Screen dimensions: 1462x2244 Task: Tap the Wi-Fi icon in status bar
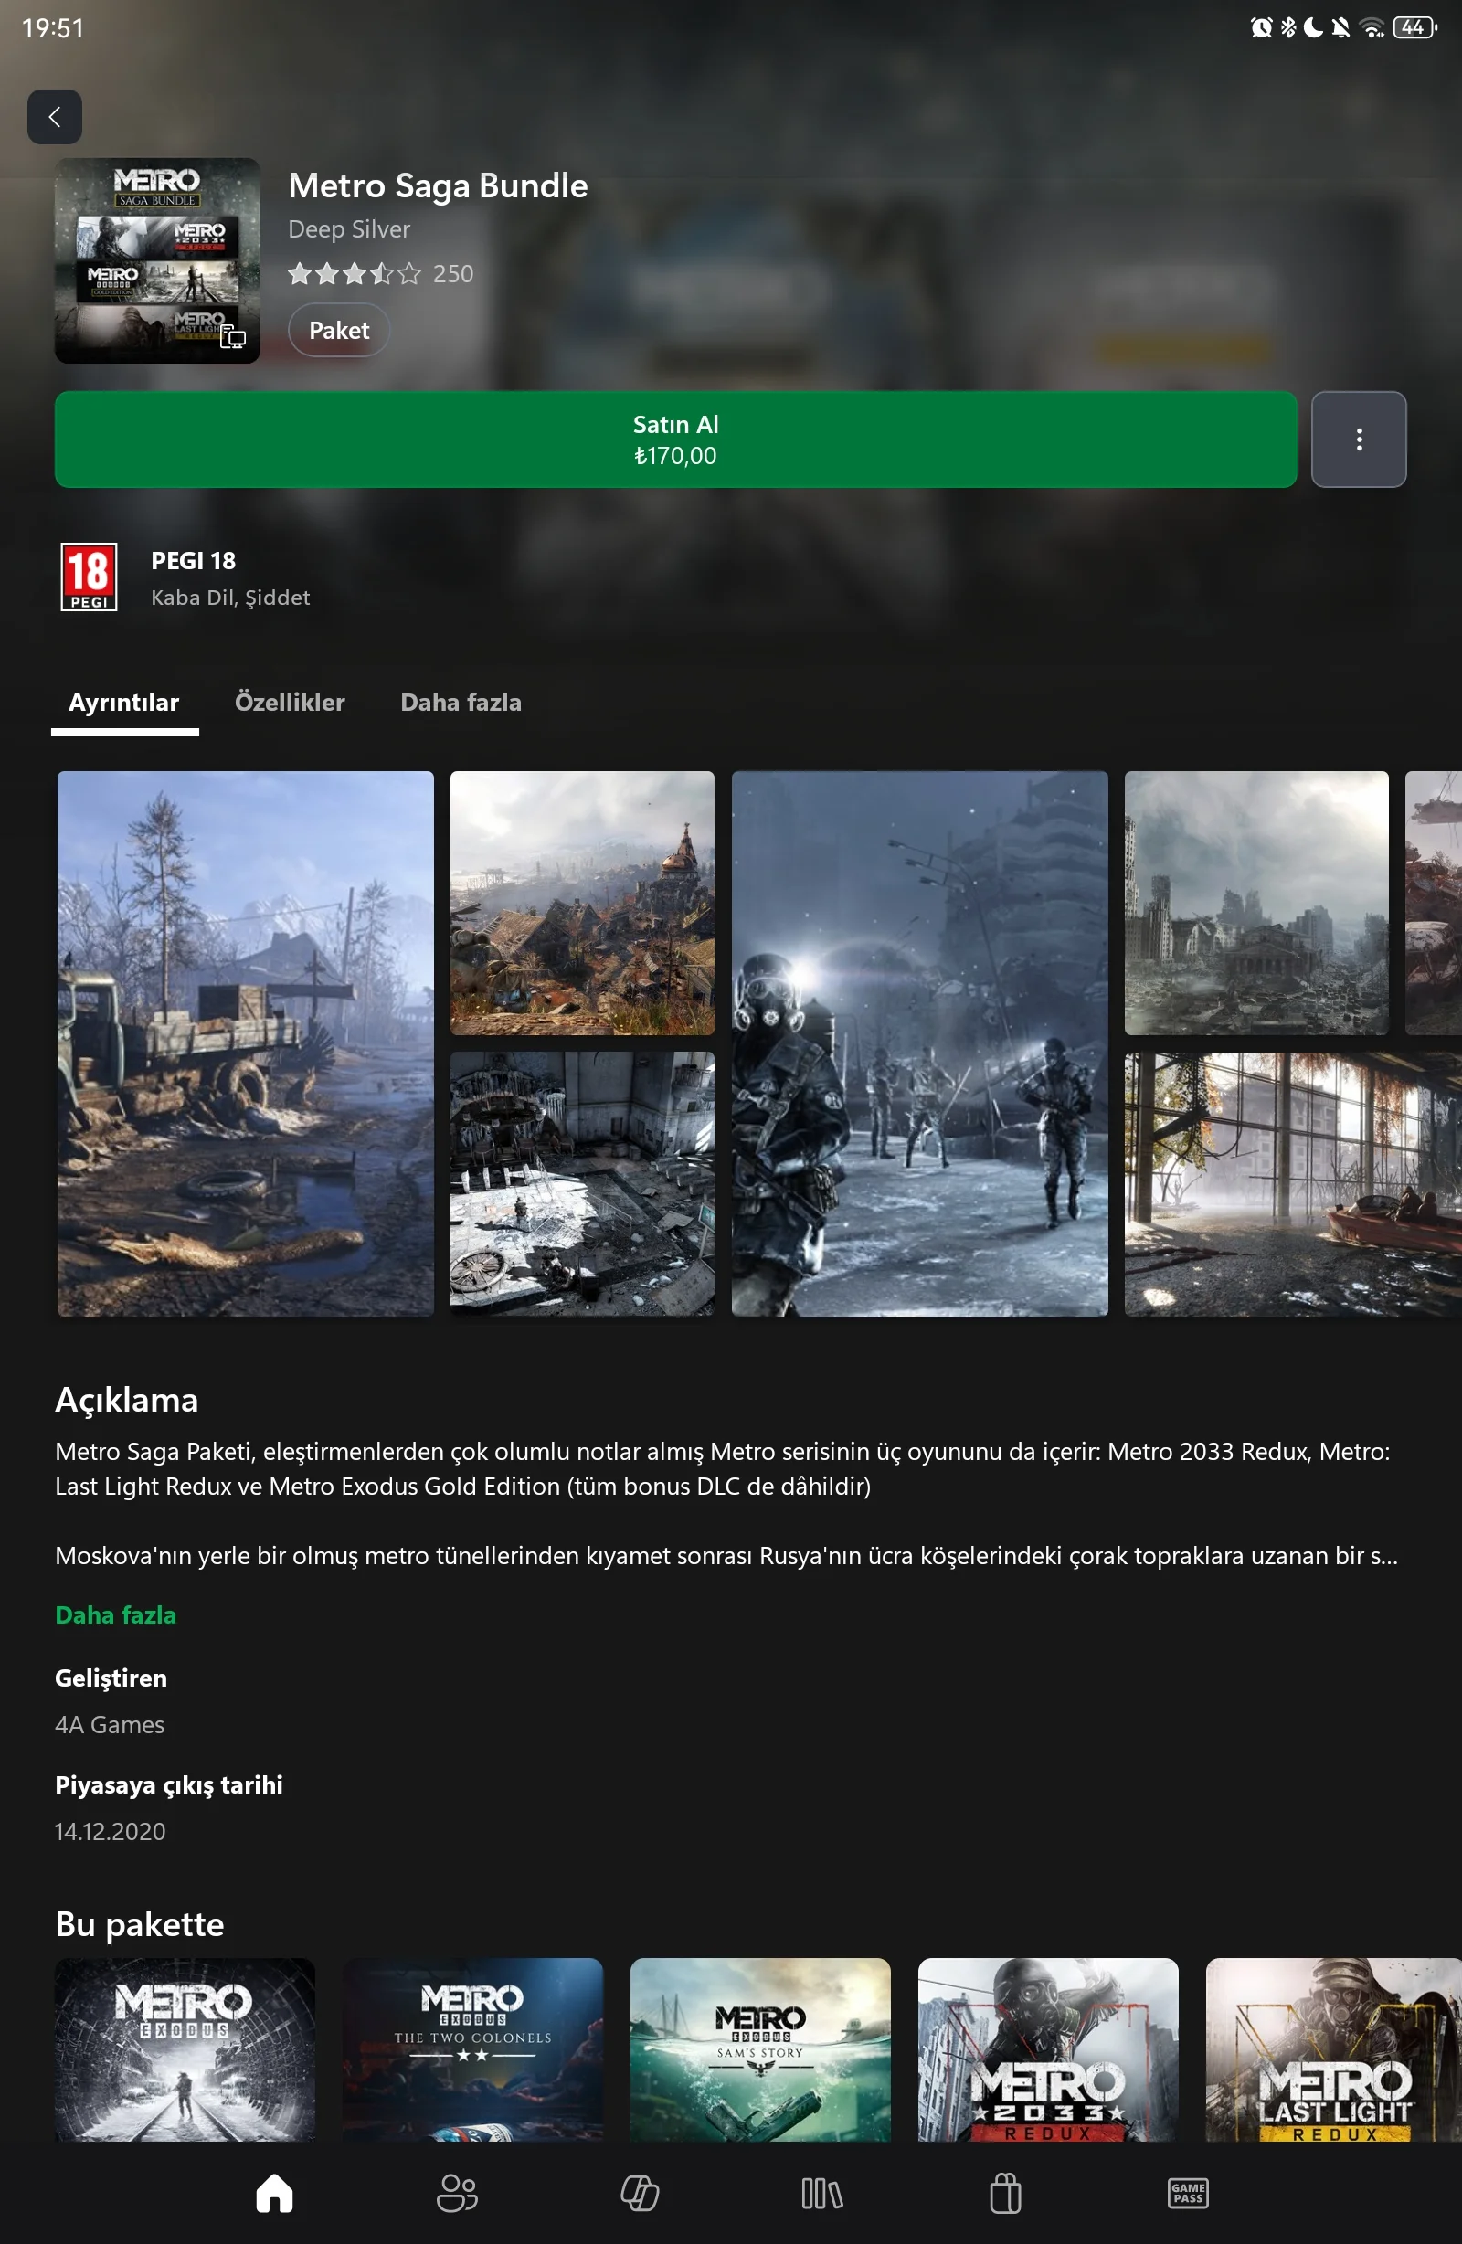[1372, 28]
